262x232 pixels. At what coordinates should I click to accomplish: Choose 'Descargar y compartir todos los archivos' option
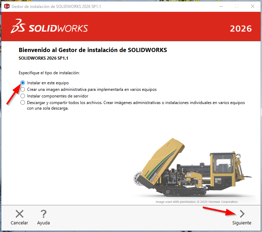[x=22, y=102]
